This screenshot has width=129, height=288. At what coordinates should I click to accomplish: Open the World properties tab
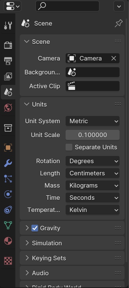8,108
